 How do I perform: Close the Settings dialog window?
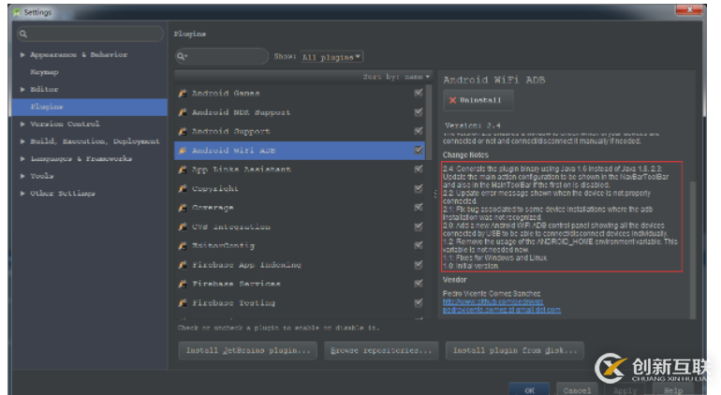(x=689, y=9)
